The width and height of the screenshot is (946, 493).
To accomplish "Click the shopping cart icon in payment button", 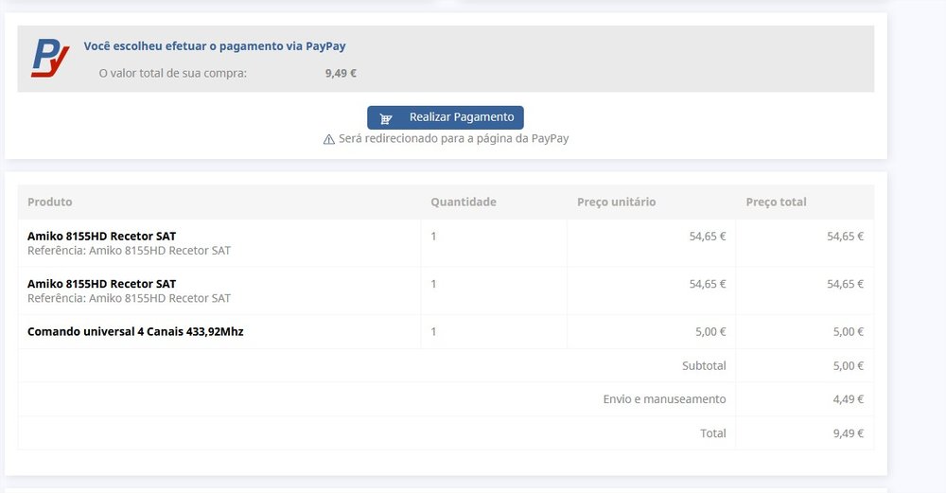I will pyautogui.click(x=386, y=118).
